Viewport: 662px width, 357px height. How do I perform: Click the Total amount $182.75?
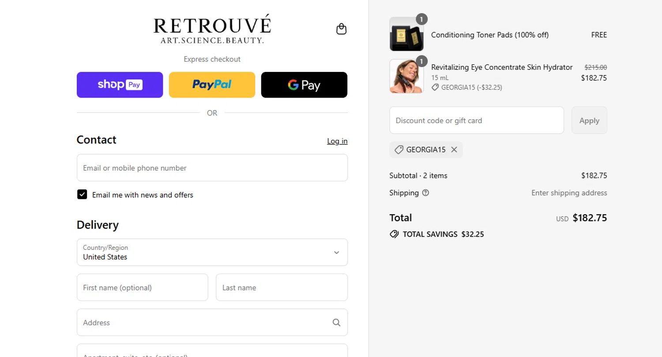pos(590,218)
